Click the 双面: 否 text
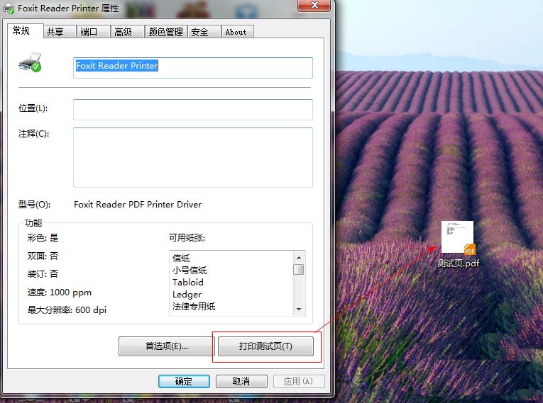 coord(43,256)
